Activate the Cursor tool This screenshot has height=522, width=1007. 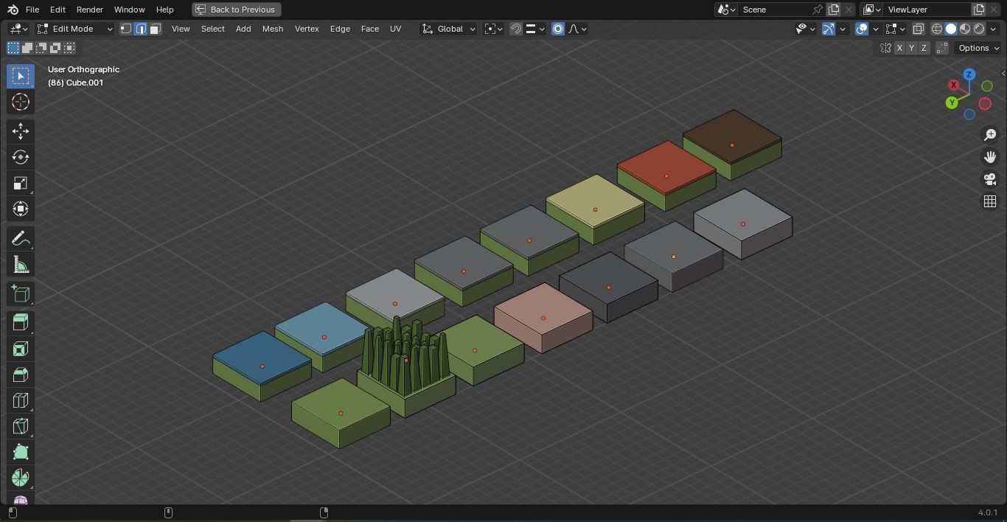point(21,102)
